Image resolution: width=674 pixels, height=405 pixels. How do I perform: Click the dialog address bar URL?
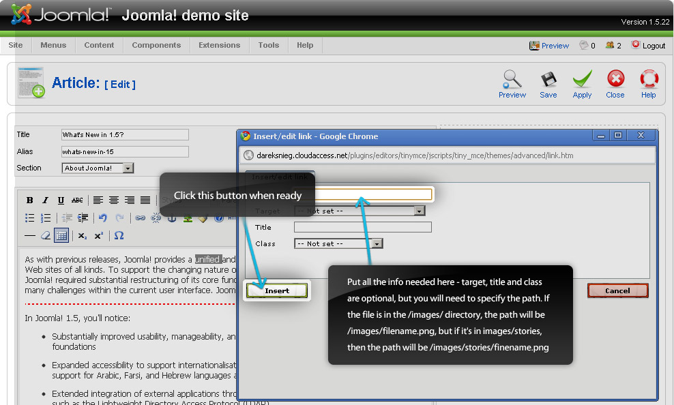coord(415,155)
